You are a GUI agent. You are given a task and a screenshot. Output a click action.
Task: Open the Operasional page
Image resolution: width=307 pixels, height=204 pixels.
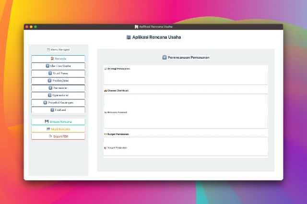58,95
